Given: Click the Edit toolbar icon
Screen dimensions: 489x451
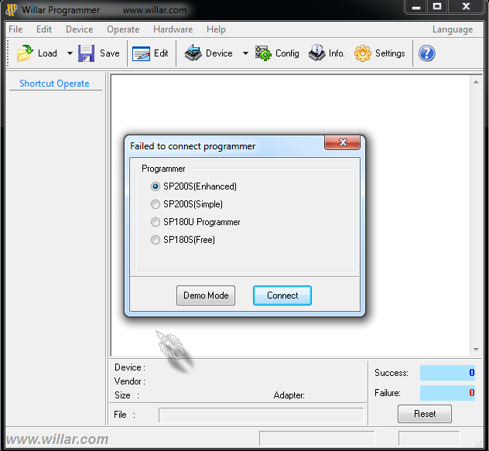Looking at the screenshot, I should point(141,53).
